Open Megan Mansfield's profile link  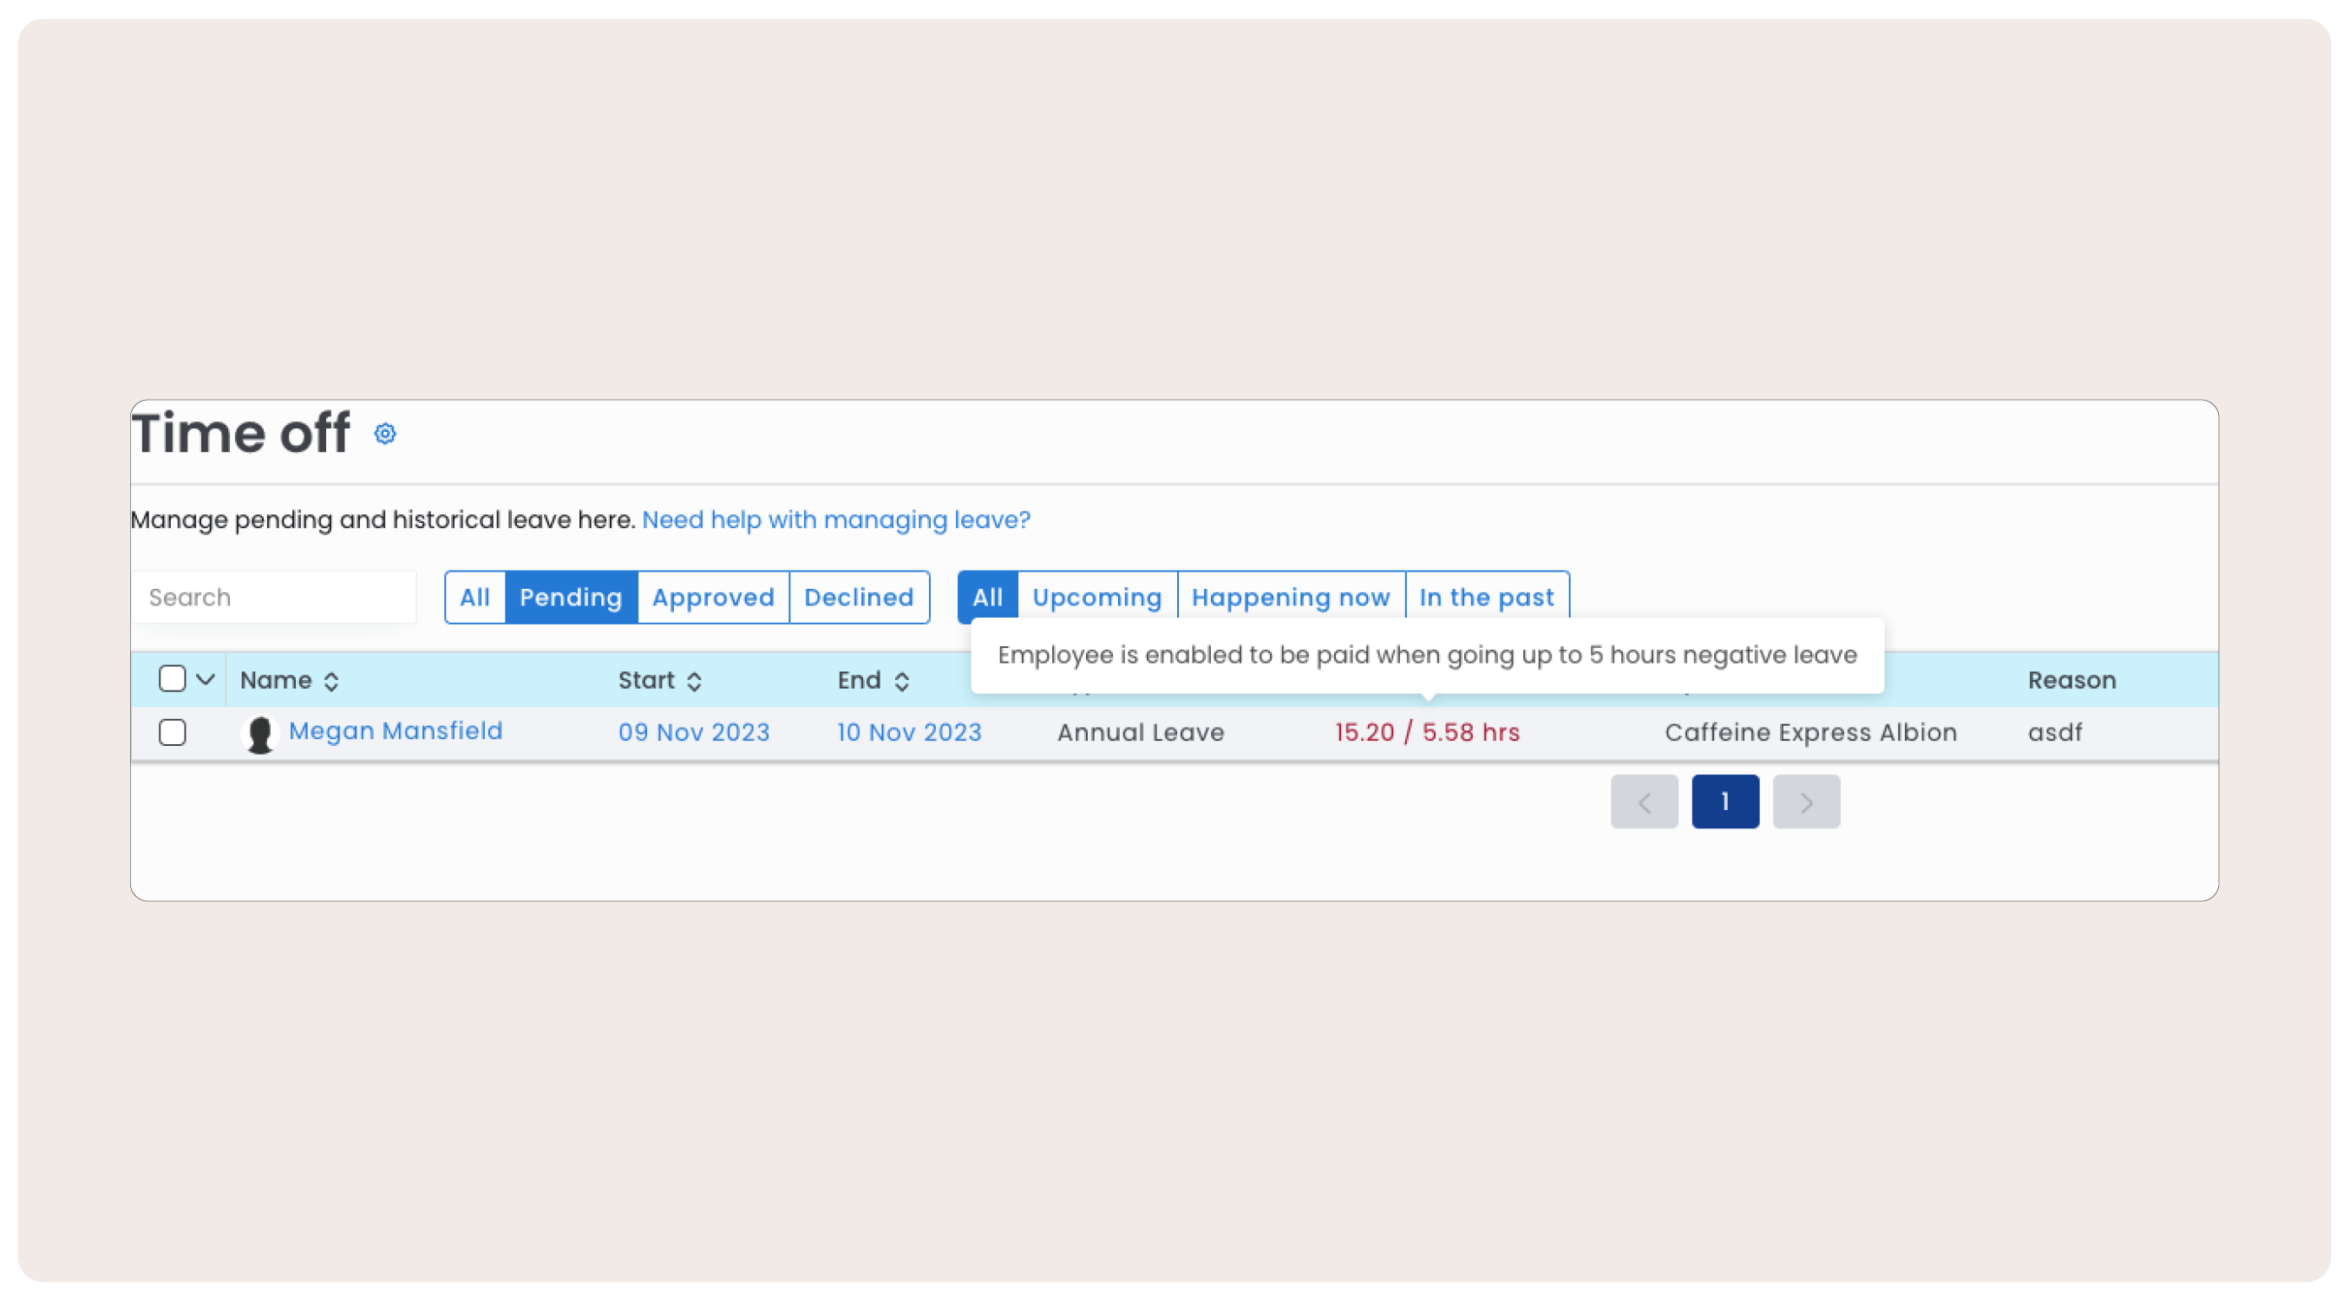(395, 731)
